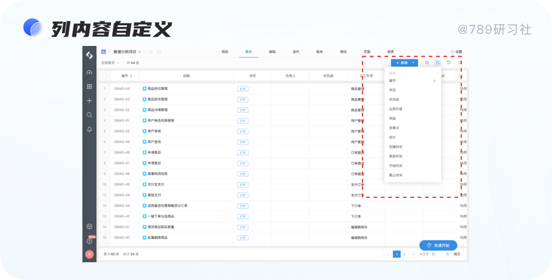Image resolution: width=552 pixels, height=280 pixels.
Task: Click the circle icon in last column header
Action: point(461,76)
